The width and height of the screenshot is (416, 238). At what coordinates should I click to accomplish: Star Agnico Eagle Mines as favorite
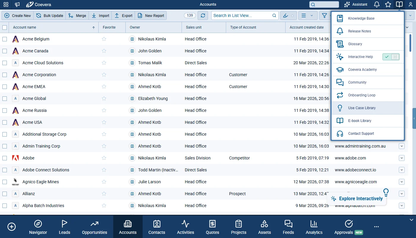point(104,182)
